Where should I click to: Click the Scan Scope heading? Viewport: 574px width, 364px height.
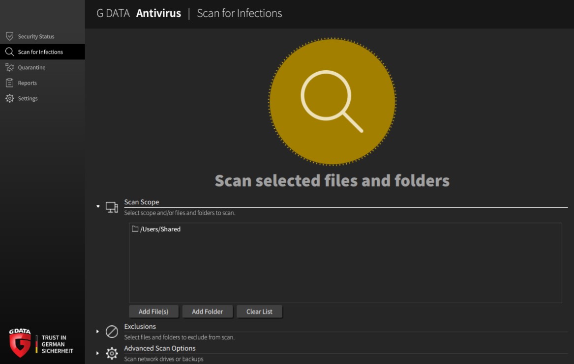tap(141, 202)
